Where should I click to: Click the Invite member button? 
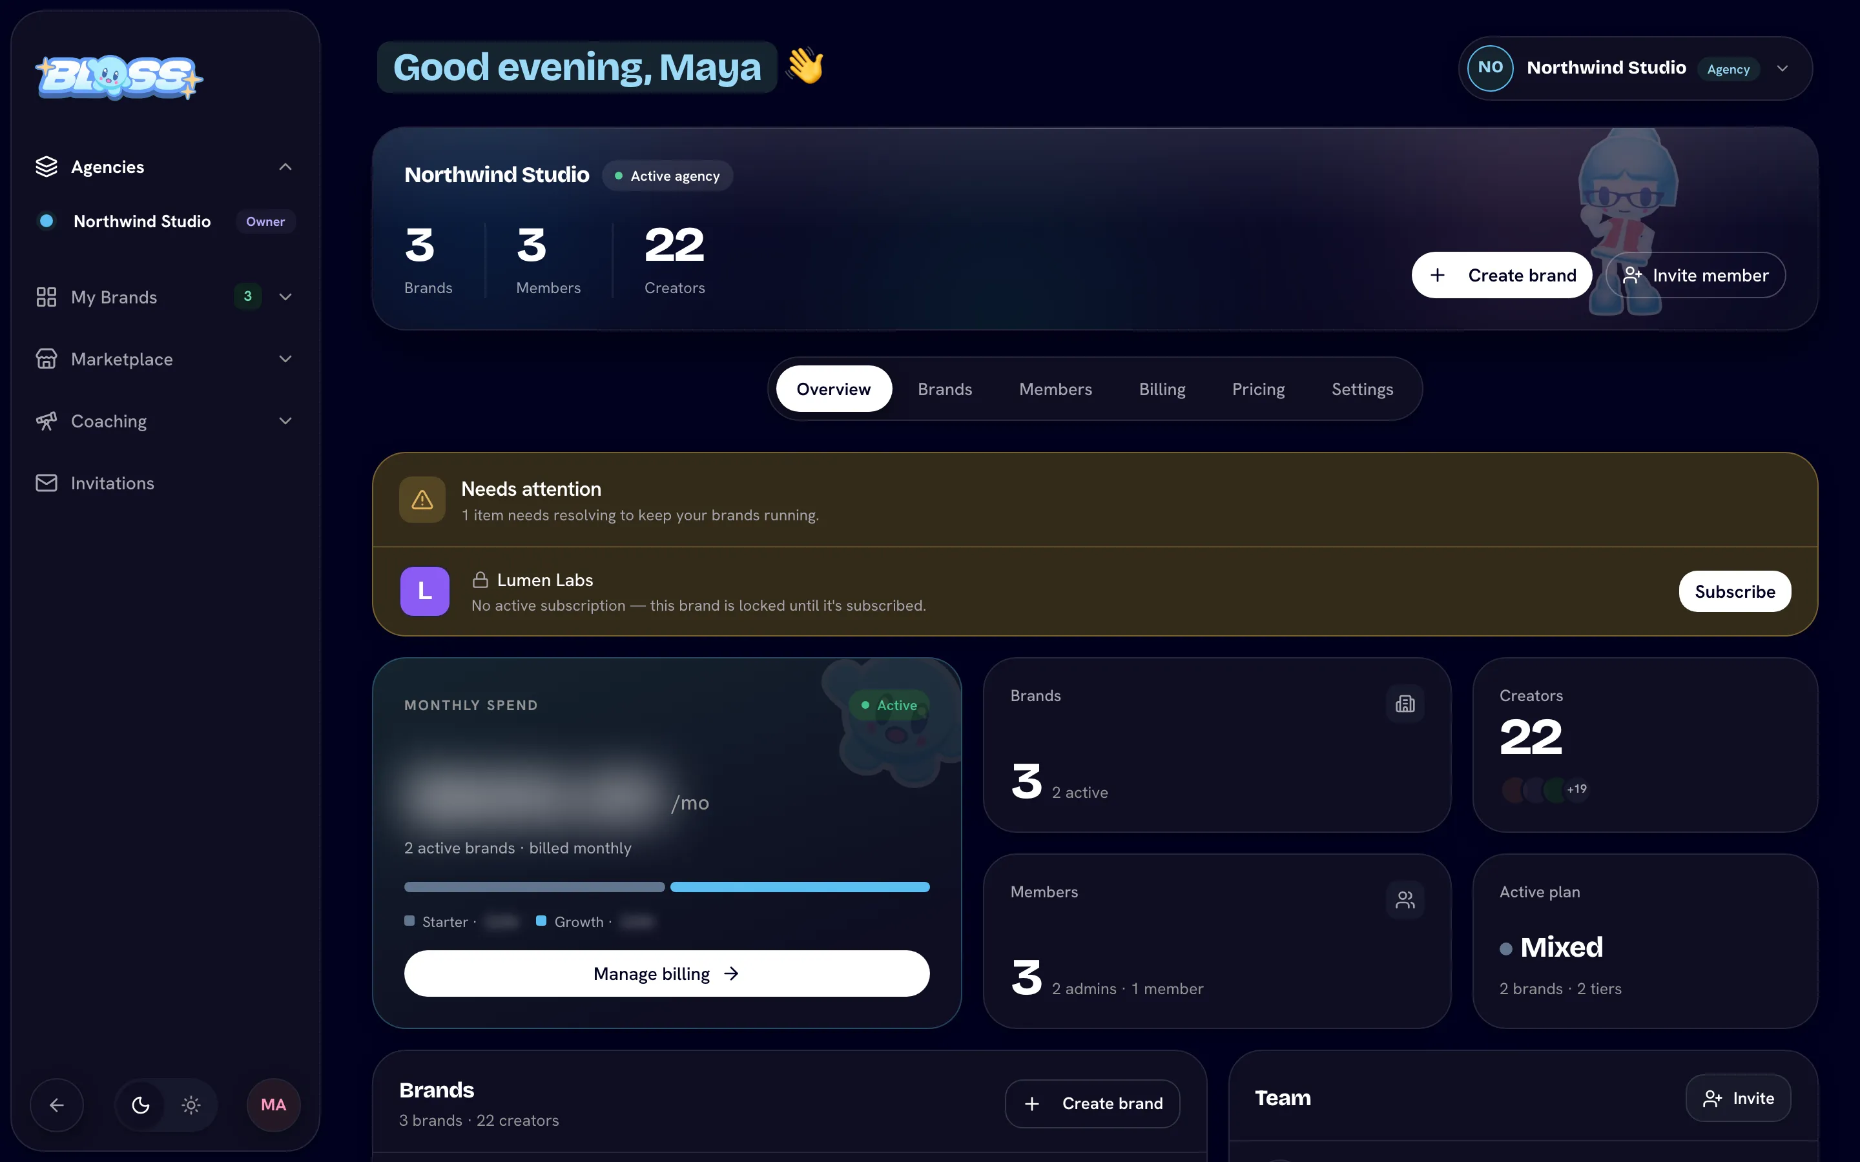[1695, 275]
